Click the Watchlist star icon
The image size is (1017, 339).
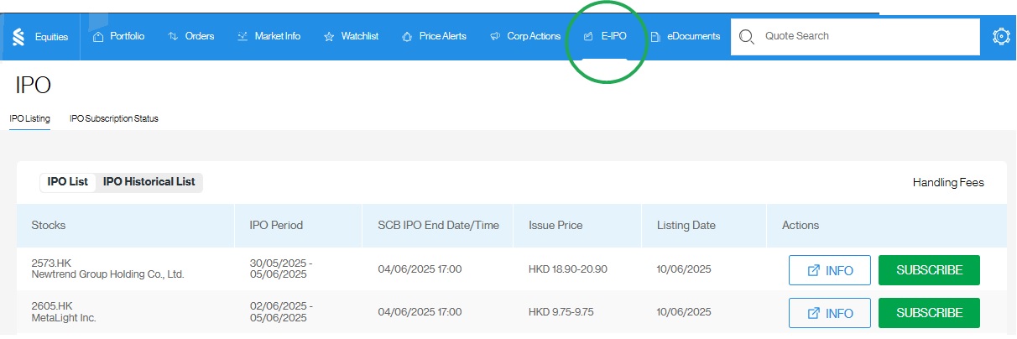click(329, 36)
